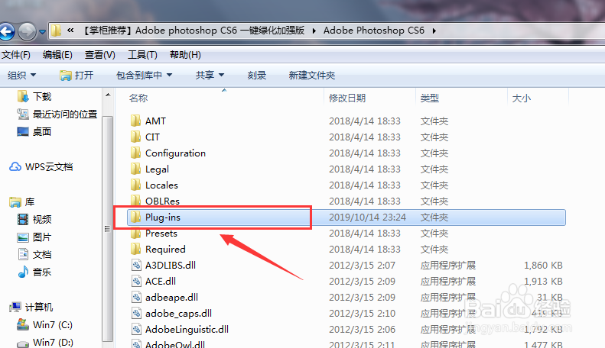Select the OBLRes folder icon
The width and height of the screenshot is (605, 348).
pos(135,201)
